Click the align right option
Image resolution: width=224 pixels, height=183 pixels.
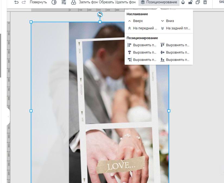coord(142,60)
